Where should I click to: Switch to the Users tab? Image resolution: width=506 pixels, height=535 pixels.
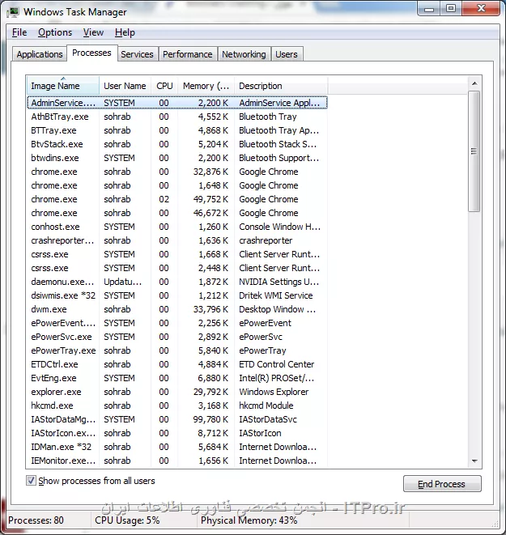[x=287, y=54]
